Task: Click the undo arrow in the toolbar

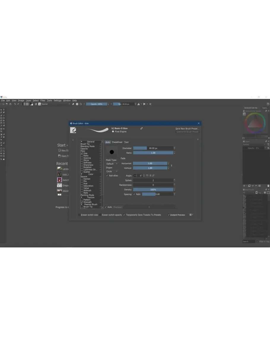Action: [15, 104]
